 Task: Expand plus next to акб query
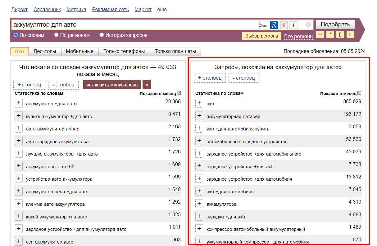[x=199, y=103]
